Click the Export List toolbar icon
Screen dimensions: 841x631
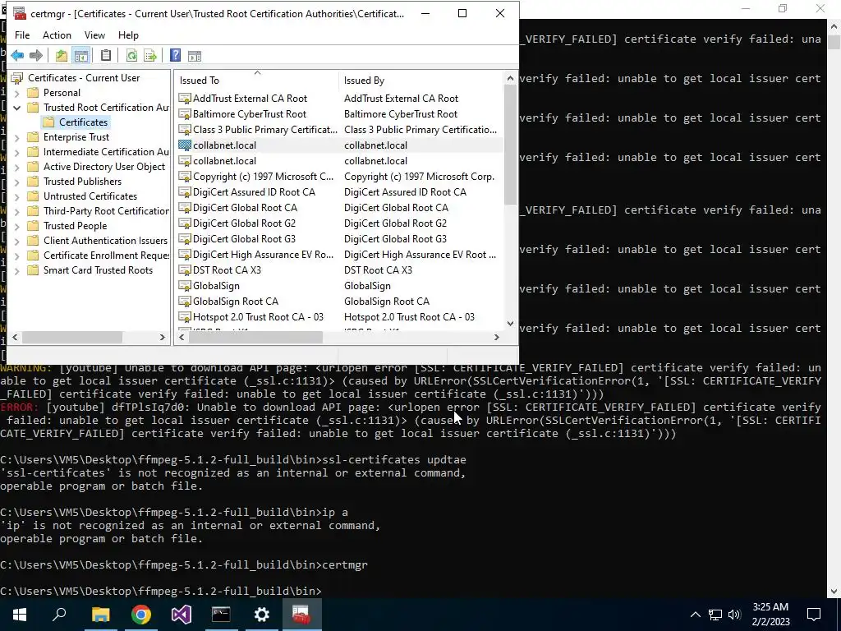tap(150, 55)
